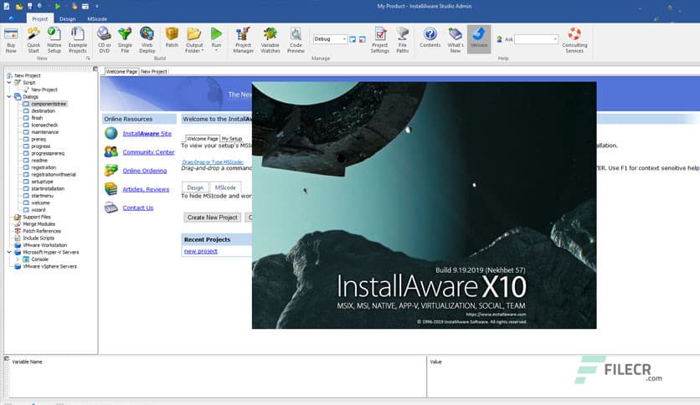Click the globe icon beside InstallAware Site
Image resolution: width=700 pixels, height=405 pixels.
(111, 133)
